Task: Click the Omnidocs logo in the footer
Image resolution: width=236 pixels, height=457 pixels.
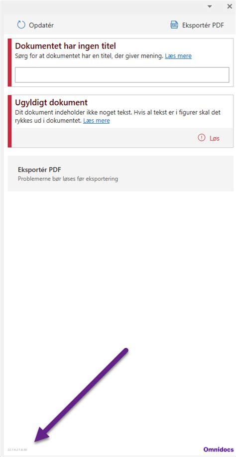Action: tap(218, 449)
